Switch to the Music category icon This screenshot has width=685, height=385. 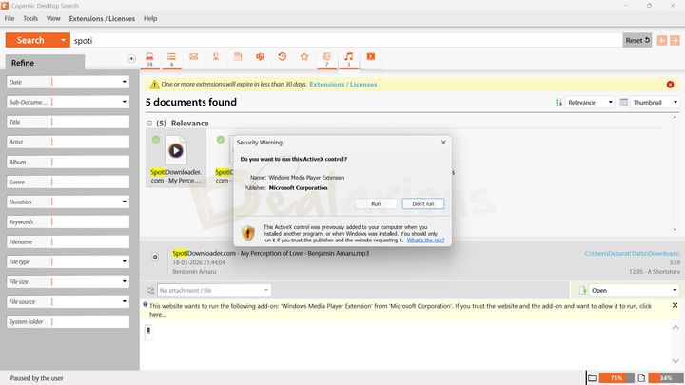(x=348, y=59)
